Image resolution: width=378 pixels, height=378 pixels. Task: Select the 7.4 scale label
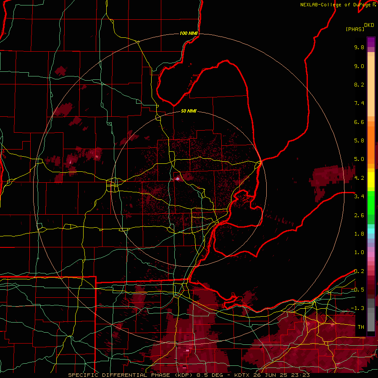pos(359,103)
